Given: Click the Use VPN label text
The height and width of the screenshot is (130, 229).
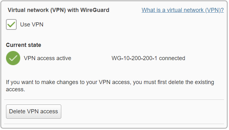Looking at the screenshot, I should (x=32, y=25).
